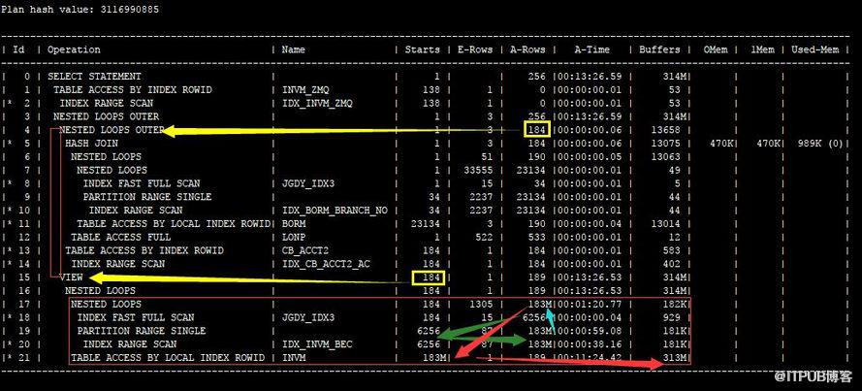The width and height of the screenshot is (862, 391).
Task: Click the INVM_ZMQ object name
Action: 305,89
